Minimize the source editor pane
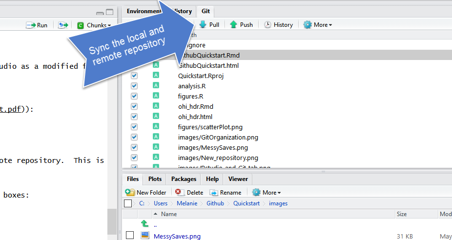This screenshot has height=240, width=452. point(100,13)
